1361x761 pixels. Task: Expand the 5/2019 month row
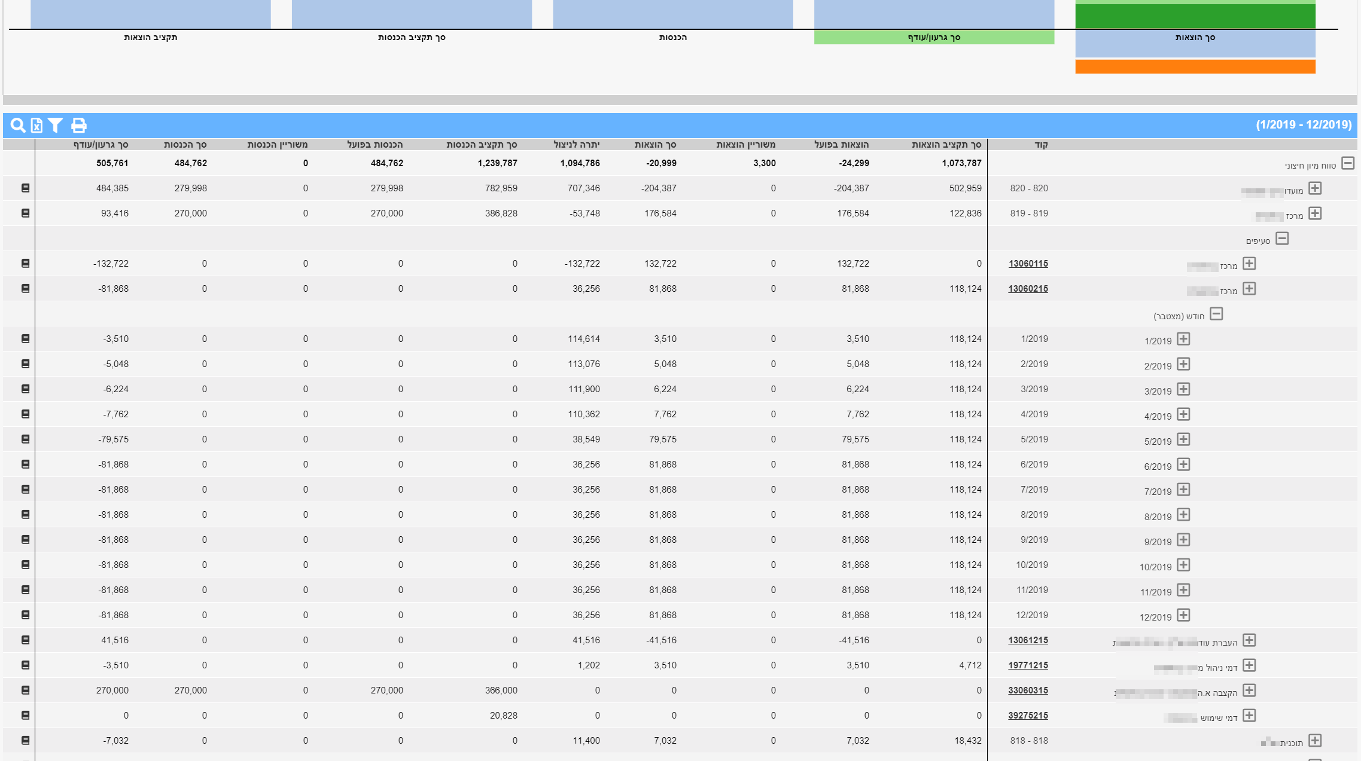pyautogui.click(x=1183, y=439)
